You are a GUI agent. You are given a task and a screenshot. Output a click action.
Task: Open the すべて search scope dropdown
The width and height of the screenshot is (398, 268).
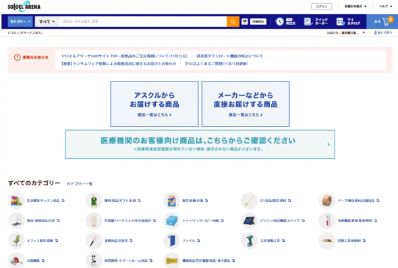point(47,22)
